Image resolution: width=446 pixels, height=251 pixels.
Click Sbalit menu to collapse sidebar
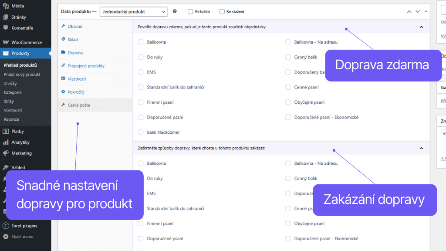coord(18,237)
